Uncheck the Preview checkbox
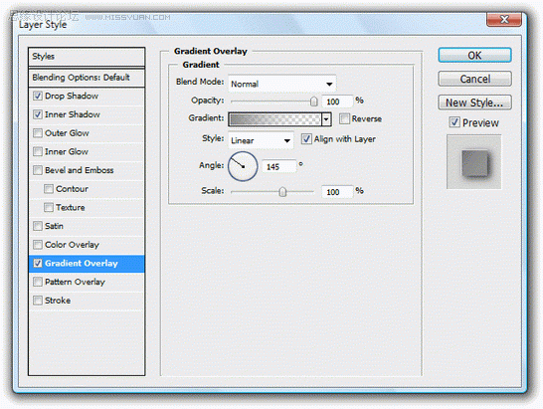The image size is (543, 409). (454, 122)
